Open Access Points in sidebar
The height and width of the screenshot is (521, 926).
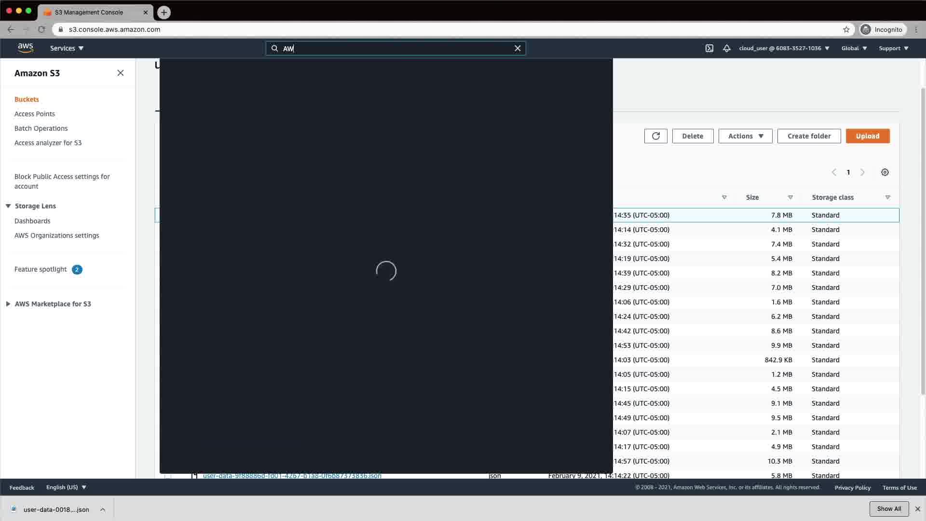(x=35, y=114)
